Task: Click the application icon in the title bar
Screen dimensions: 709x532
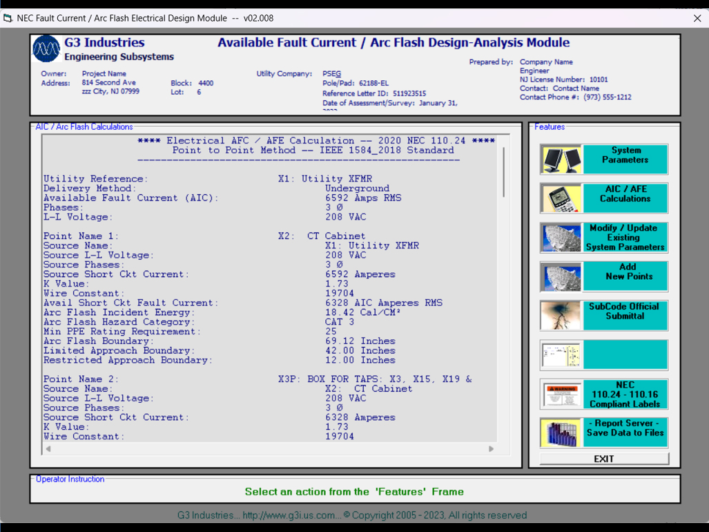Action: [8, 18]
